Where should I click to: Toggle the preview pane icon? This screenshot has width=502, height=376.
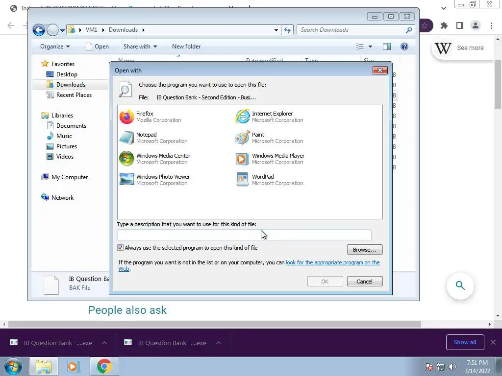coord(387,47)
